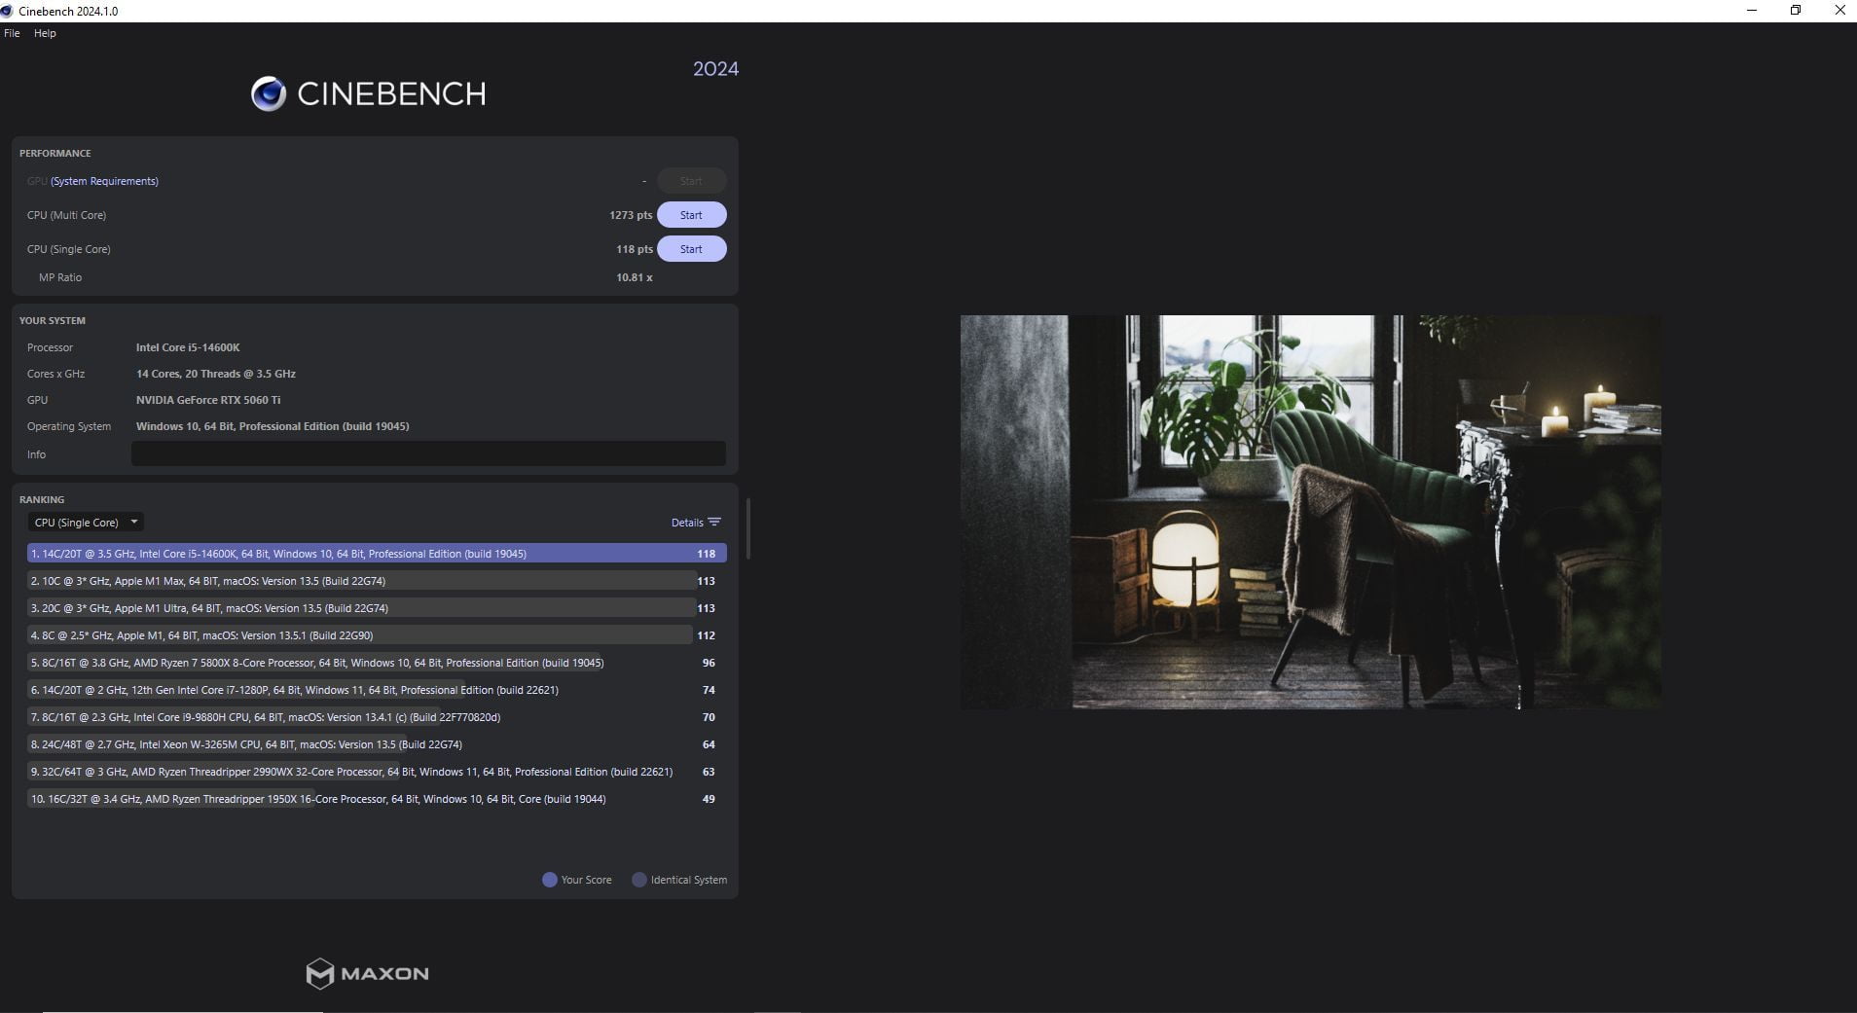Open the File menu
This screenshot has height=1013, width=1857.
tap(12, 33)
